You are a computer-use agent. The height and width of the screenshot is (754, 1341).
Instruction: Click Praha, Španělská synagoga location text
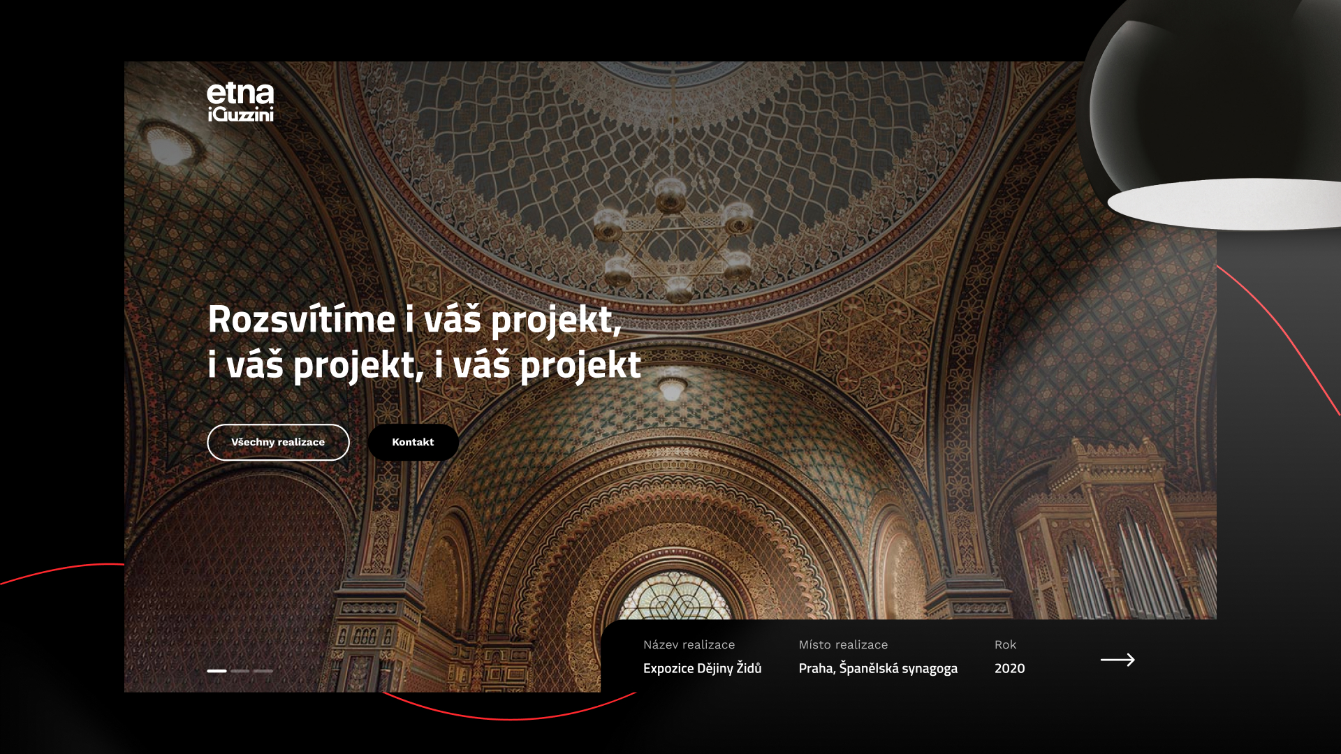878,668
